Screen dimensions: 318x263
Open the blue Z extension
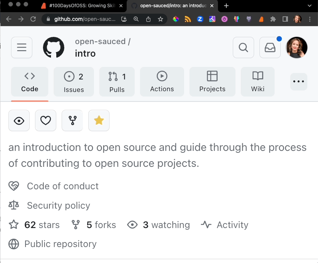tap(200, 19)
